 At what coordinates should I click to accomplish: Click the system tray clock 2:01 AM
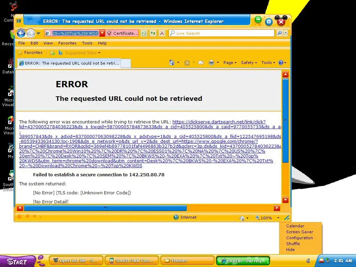[343, 261]
